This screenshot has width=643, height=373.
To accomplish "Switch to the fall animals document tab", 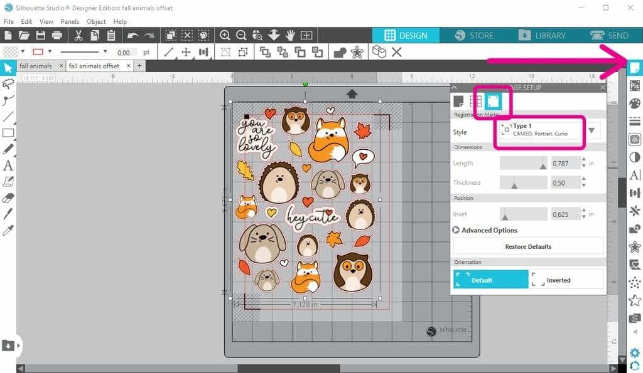I will coord(36,66).
